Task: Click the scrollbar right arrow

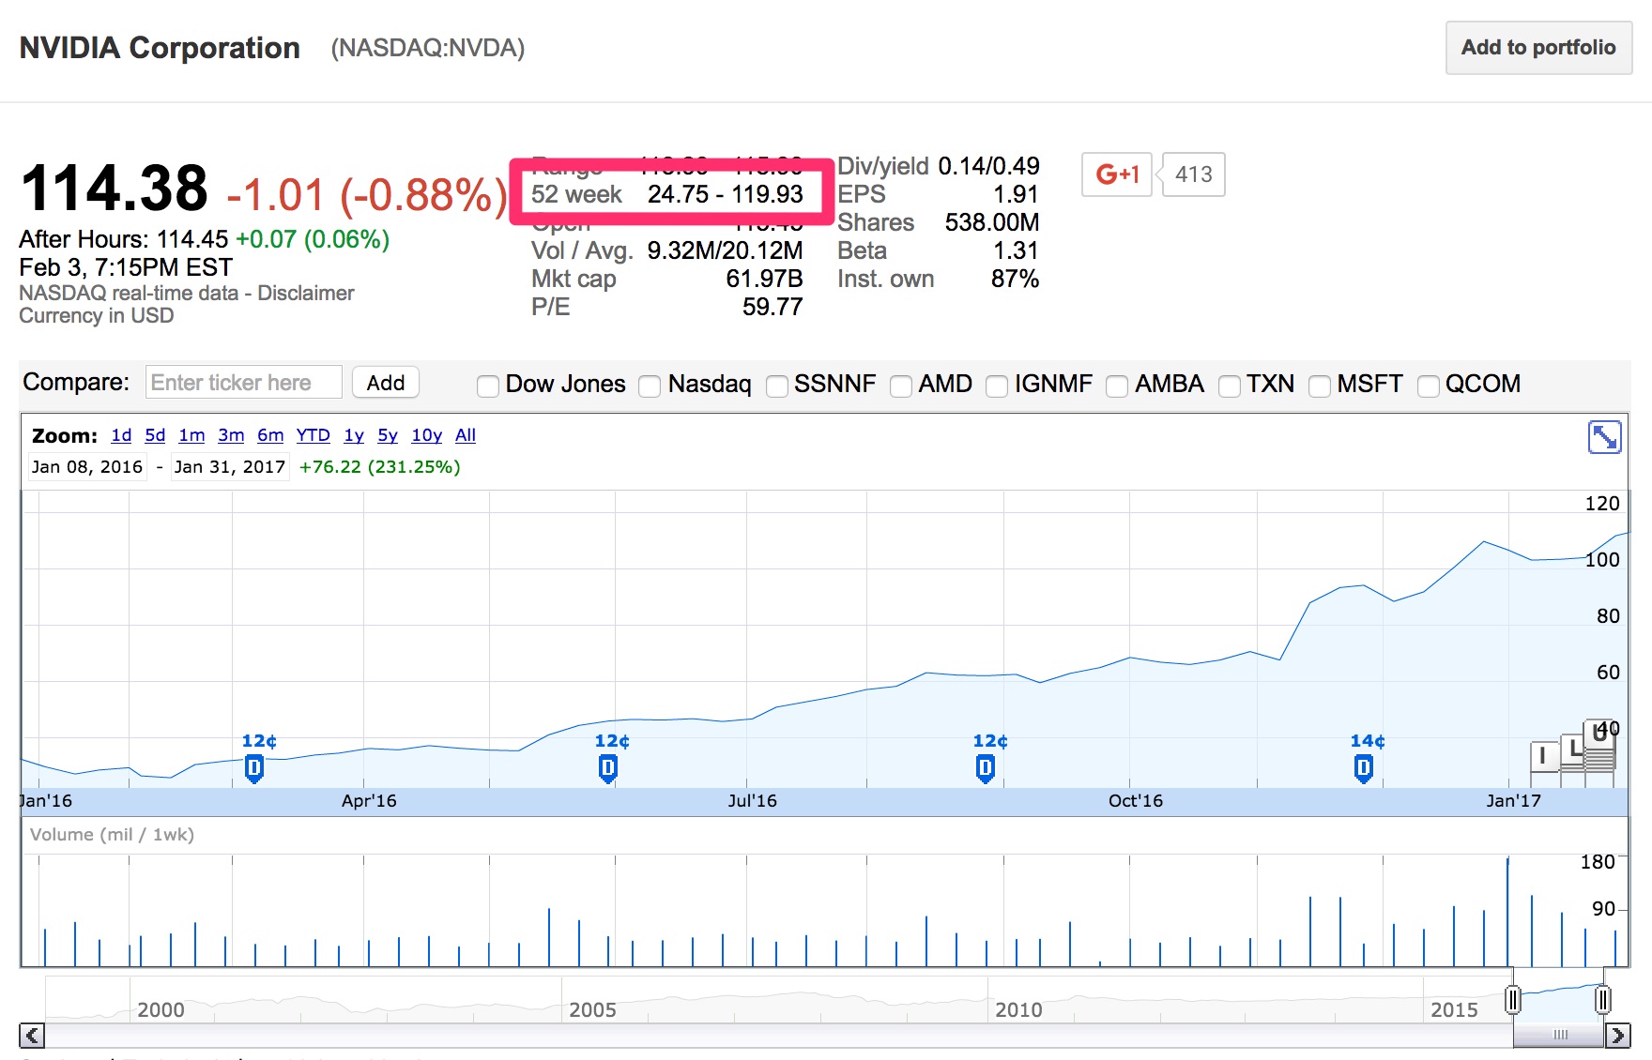Action: click(1617, 1036)
